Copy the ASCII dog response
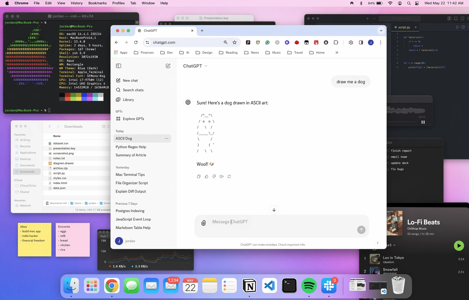The image size is (469, 300). 199,176
